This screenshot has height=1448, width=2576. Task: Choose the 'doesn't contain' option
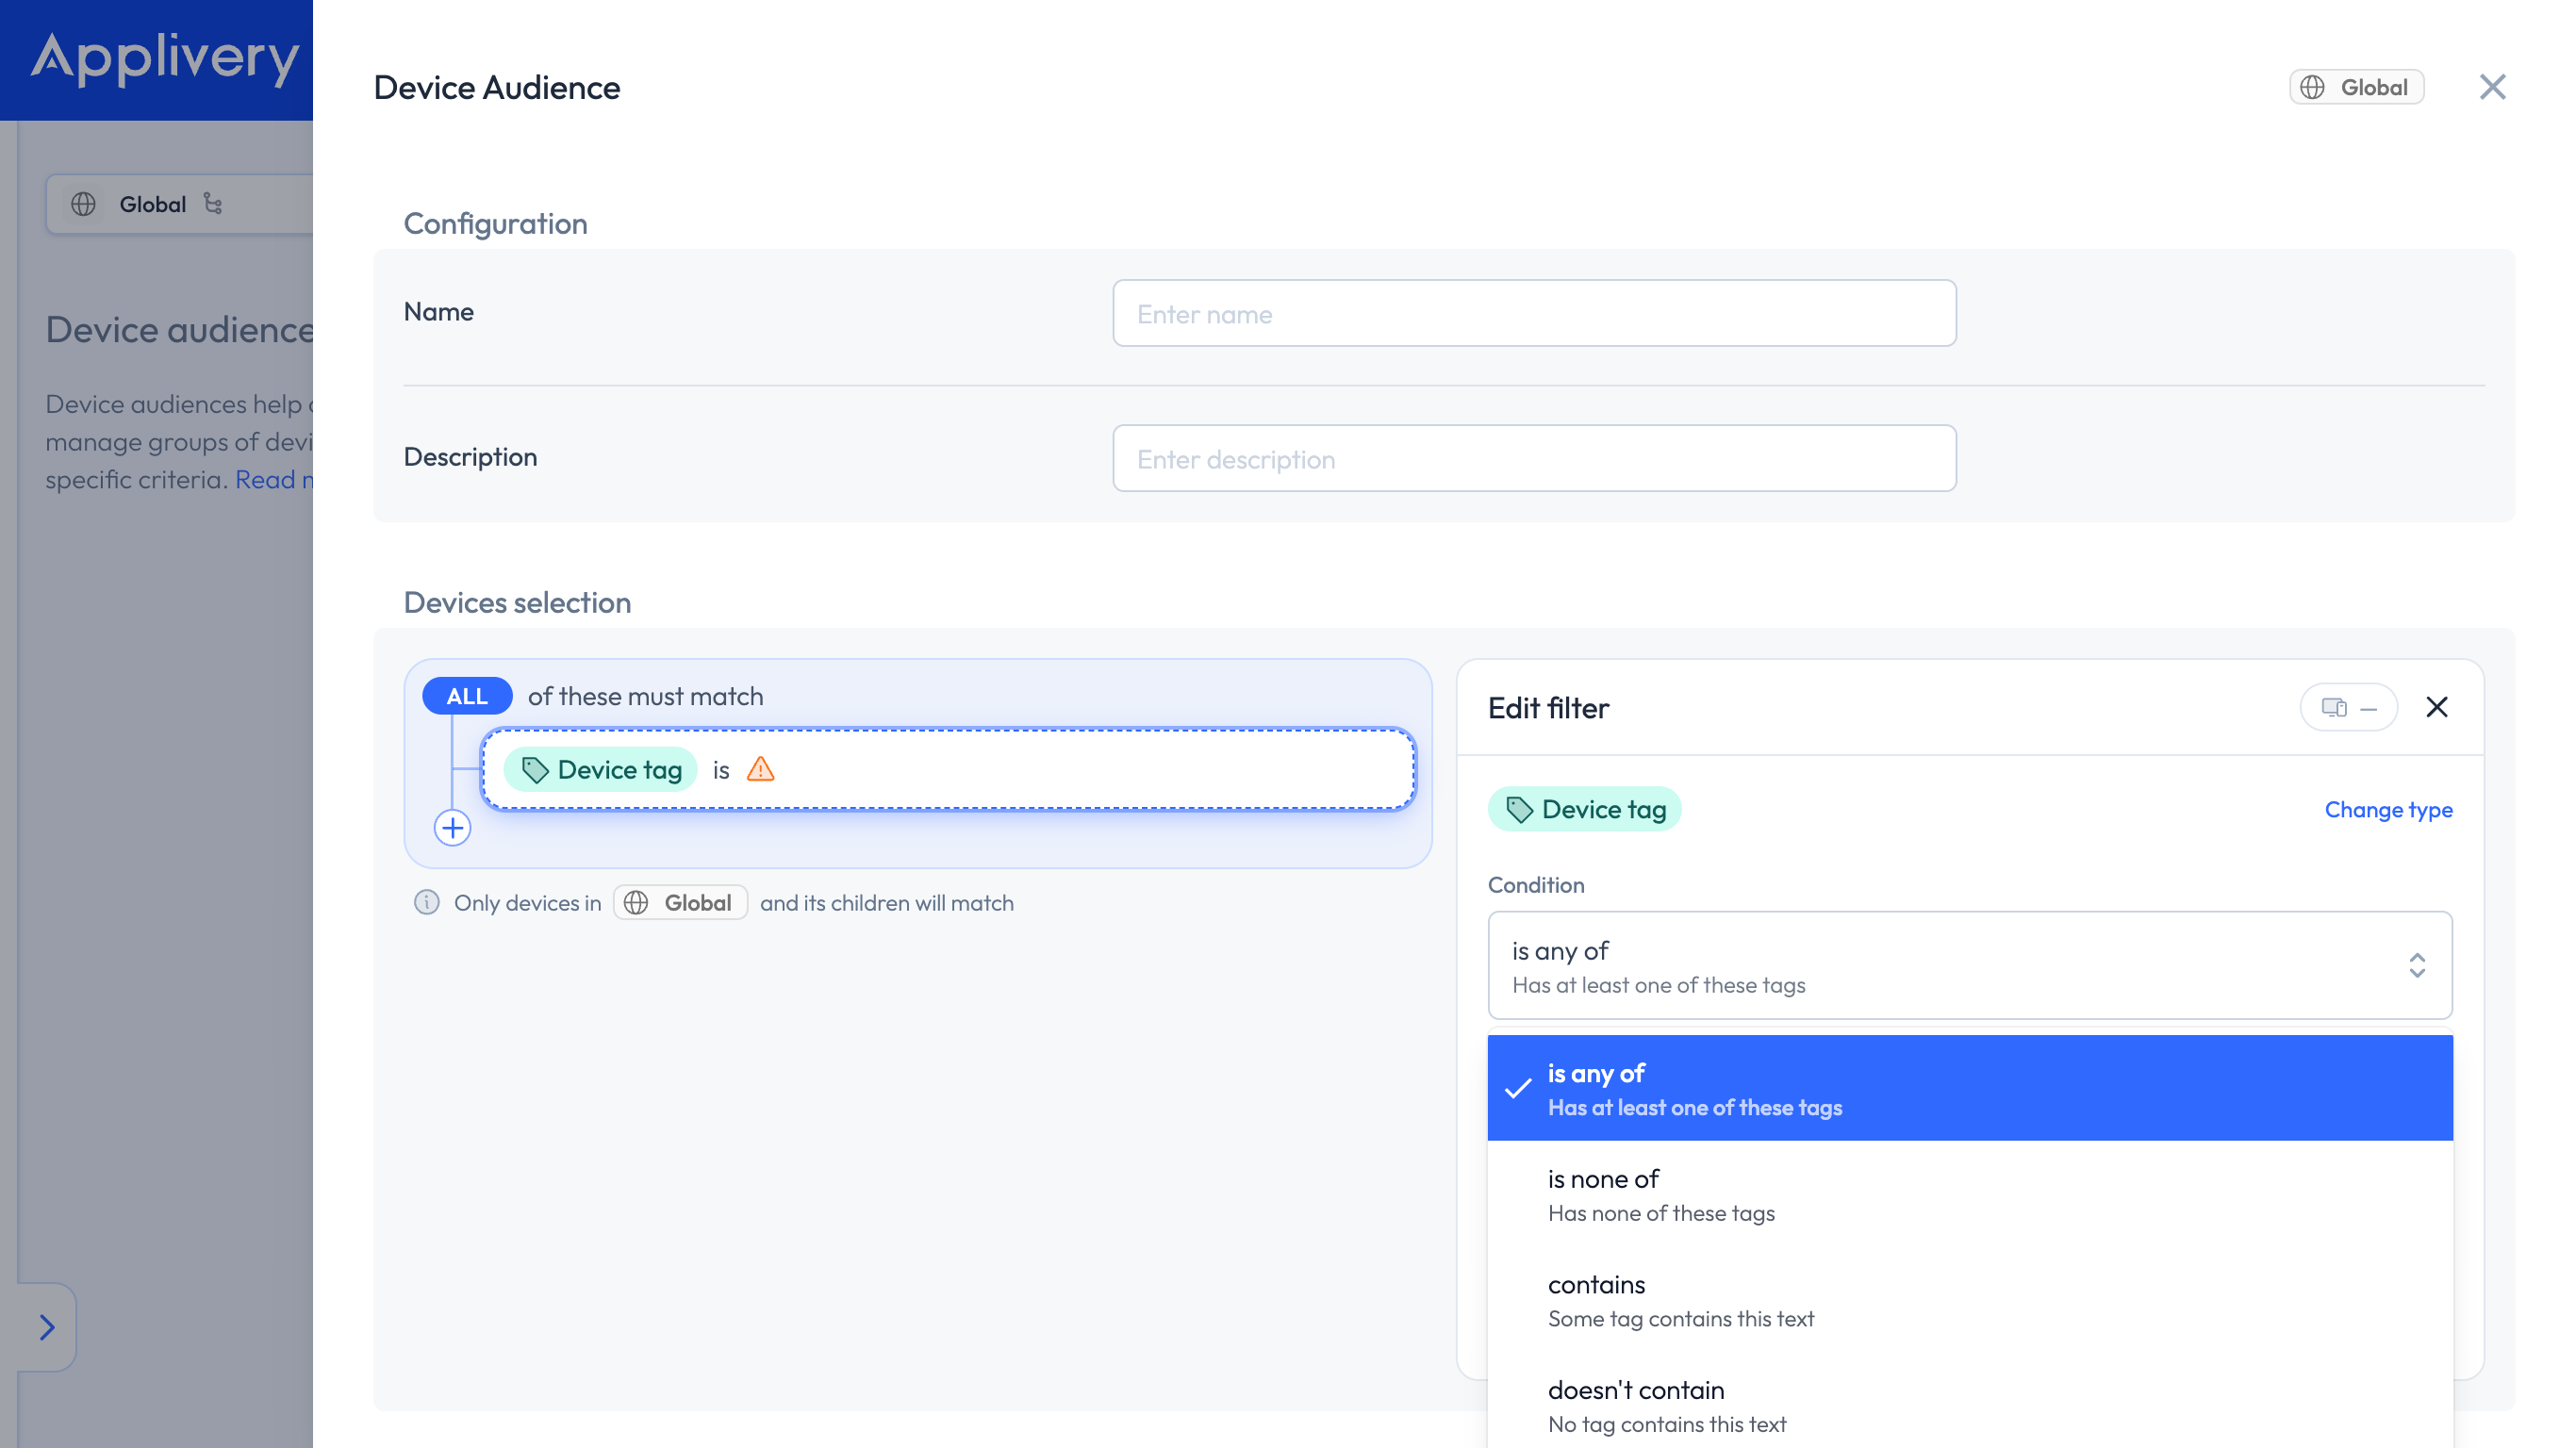(1970, 1405)
